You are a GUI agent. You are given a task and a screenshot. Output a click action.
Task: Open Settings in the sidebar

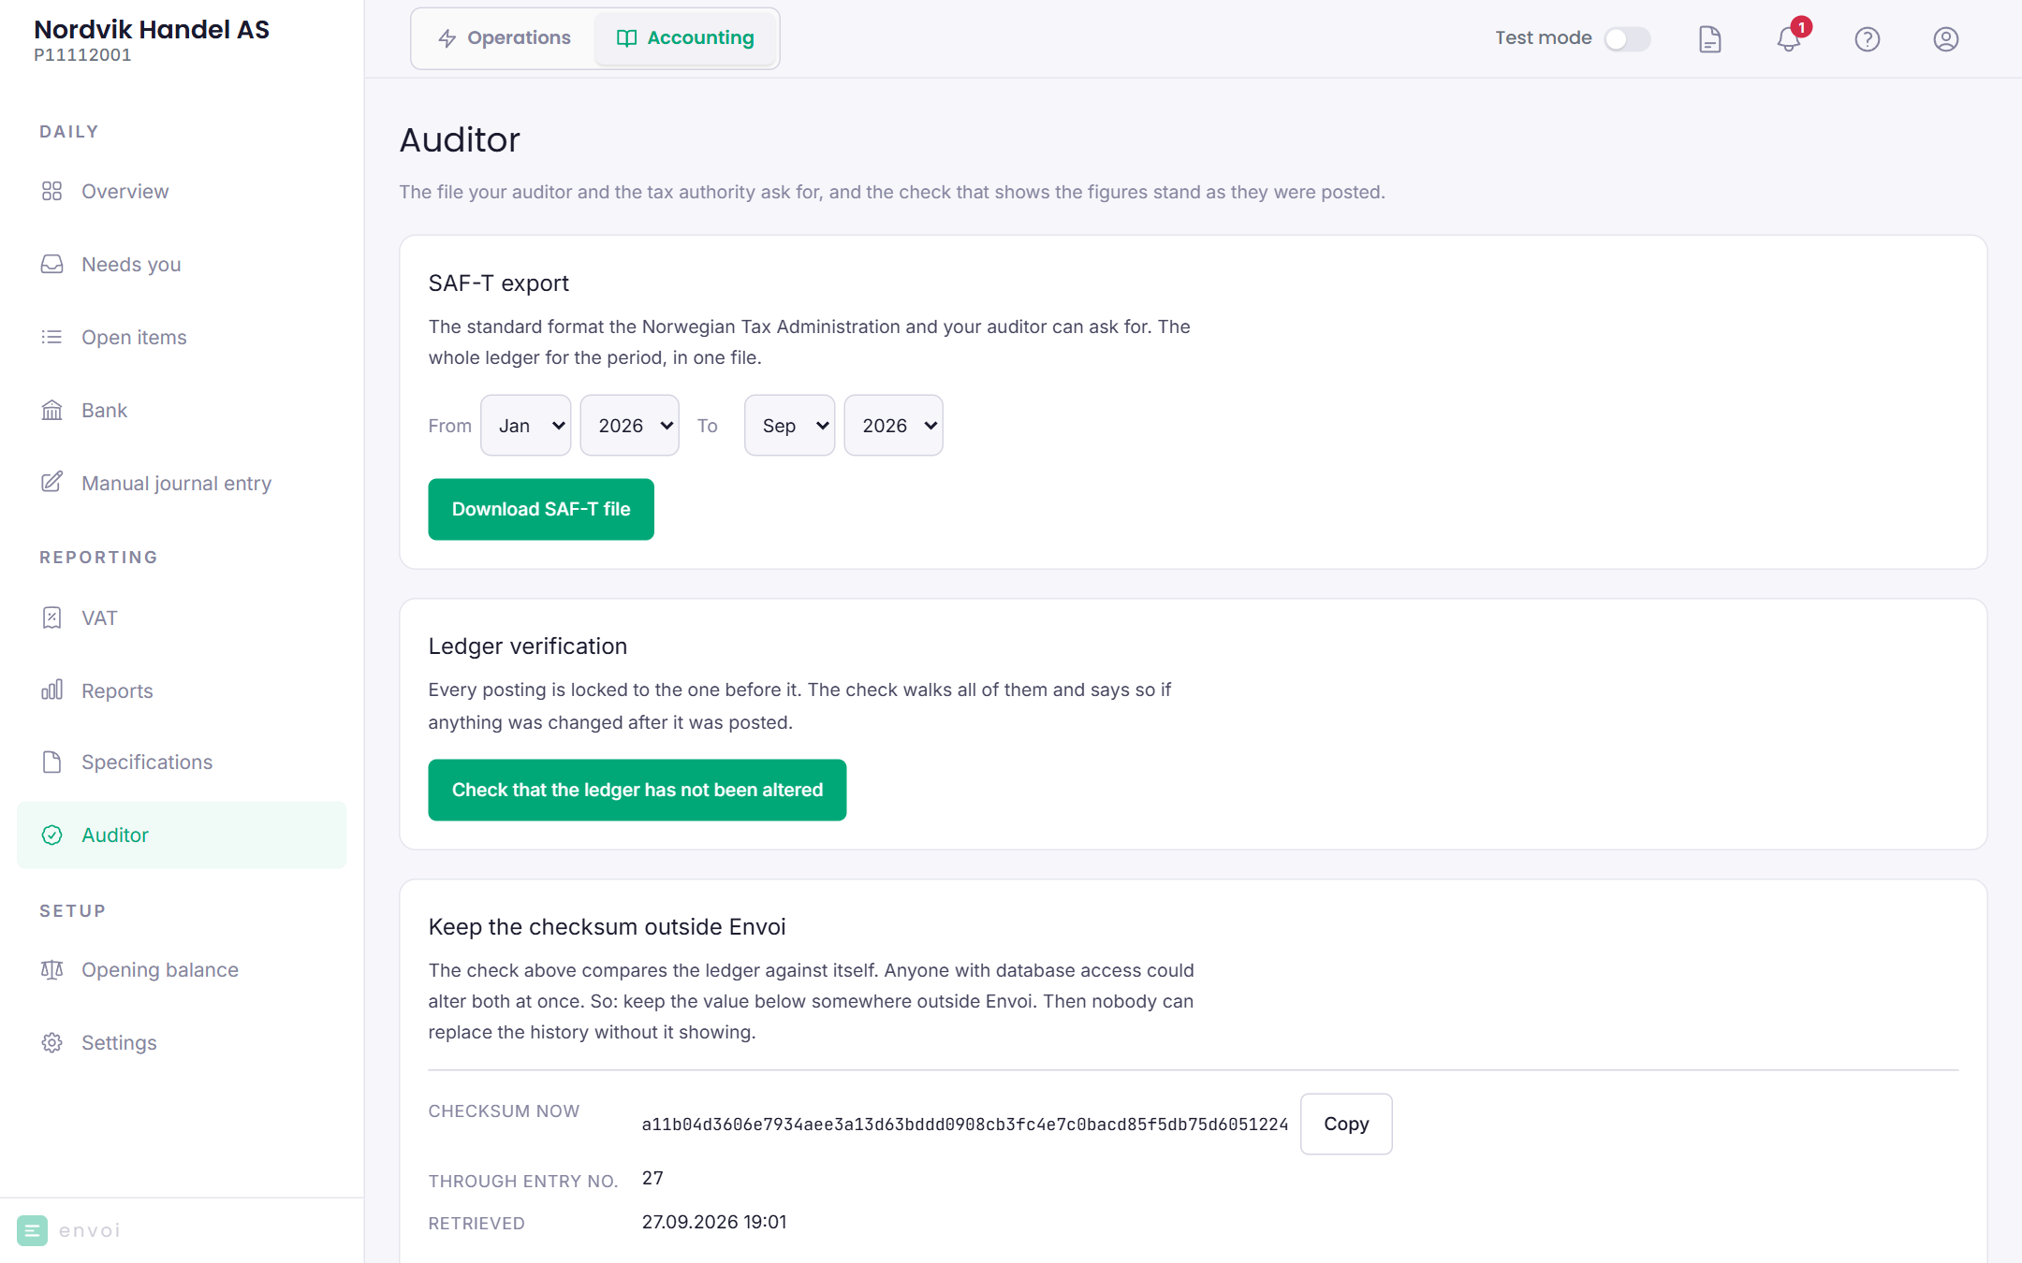coord(182,1042)
